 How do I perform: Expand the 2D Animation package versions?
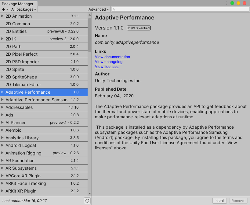[x=2, y=16]
